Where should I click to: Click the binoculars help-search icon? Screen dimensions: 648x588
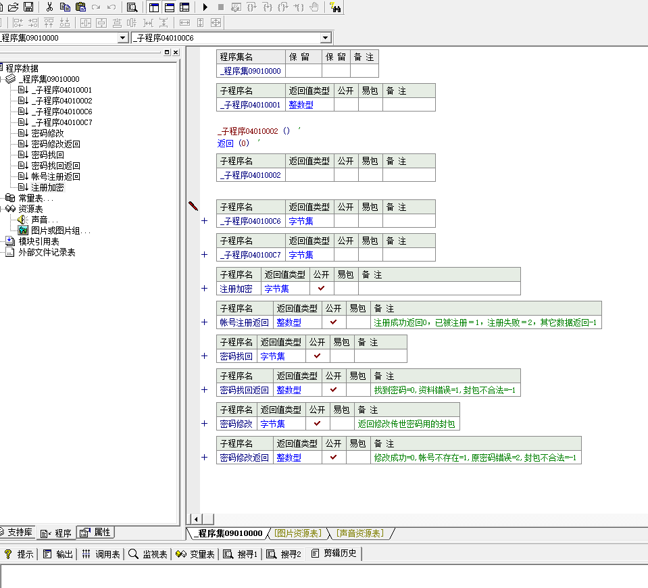pyautogui.click(x=335, y=7)
